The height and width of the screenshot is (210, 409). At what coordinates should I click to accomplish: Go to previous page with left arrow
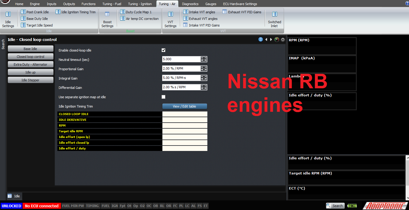point(266,39)
